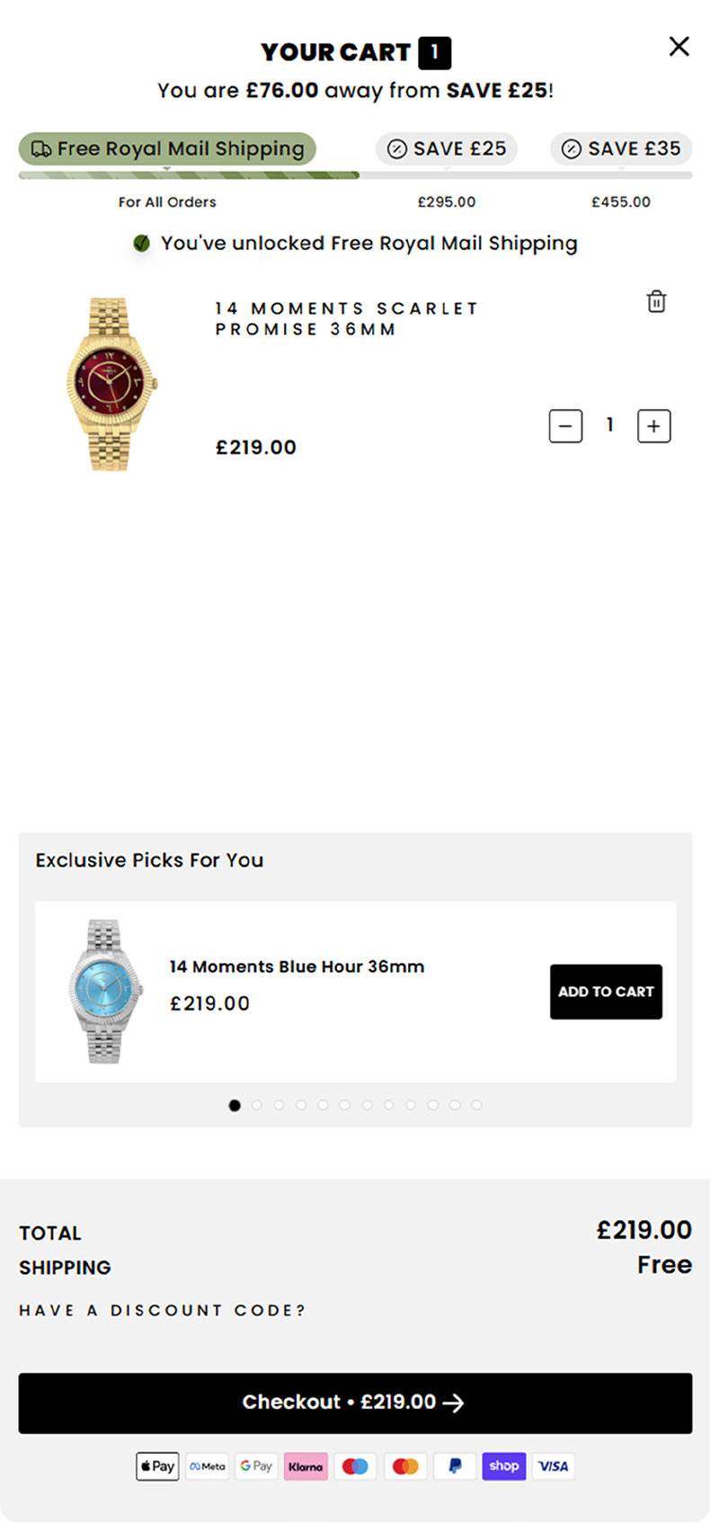Click the Shop Pay payment icon
This screenshot has height=1523, width=711.
point(503,1466)
